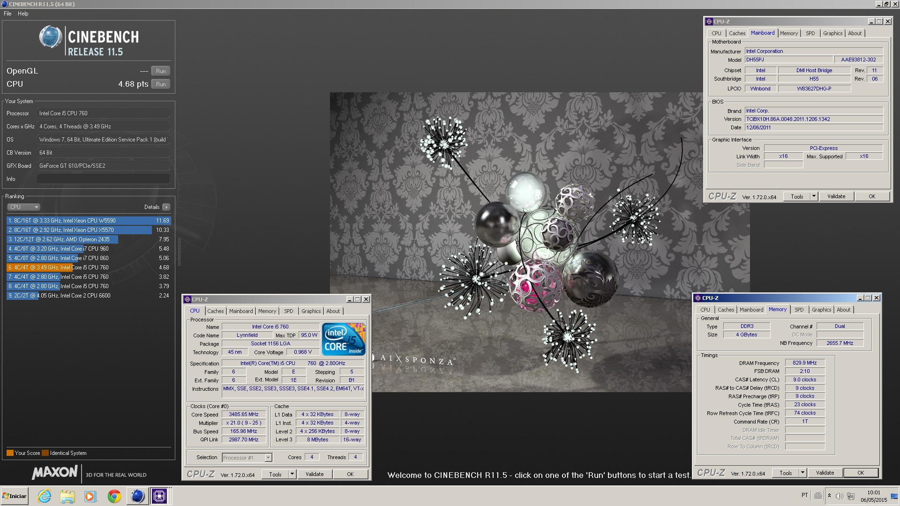
Task: Select the Xeon W5590 ranking entry
Action: click(x=89, y=221)
